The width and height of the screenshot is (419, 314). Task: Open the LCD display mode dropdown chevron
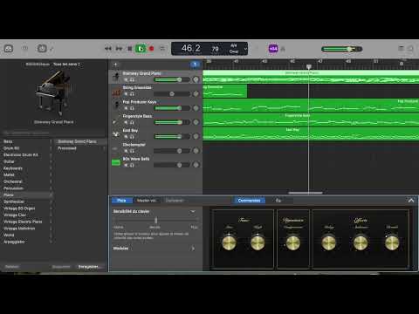point(245,49)
